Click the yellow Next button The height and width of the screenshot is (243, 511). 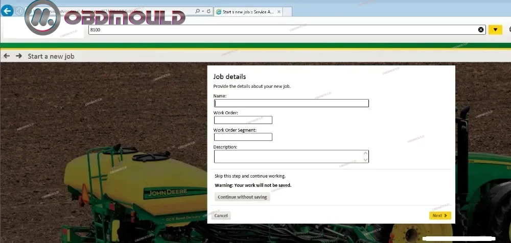tap(439, 215)
